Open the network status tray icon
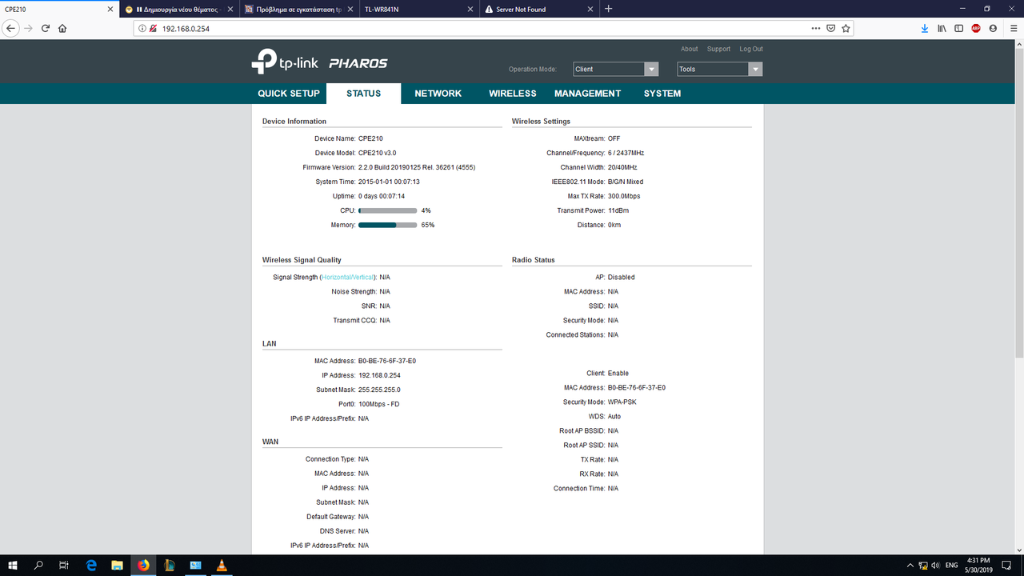The image size is (1024, 576). click(x=922, y=566)
